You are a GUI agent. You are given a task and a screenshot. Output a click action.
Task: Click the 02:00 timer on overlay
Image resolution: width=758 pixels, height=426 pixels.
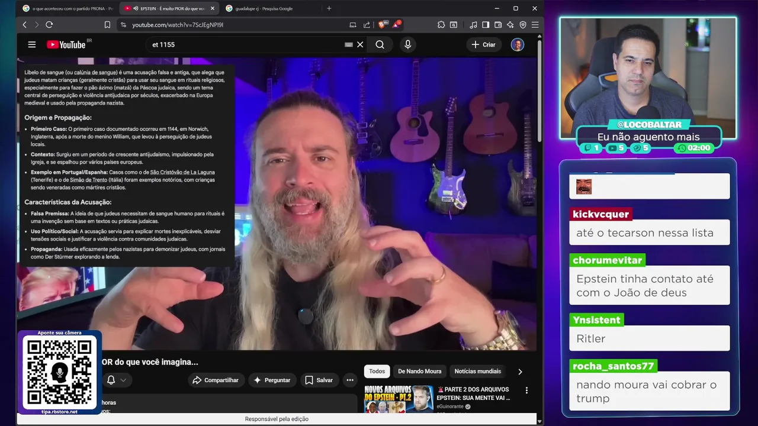point(695,148)
